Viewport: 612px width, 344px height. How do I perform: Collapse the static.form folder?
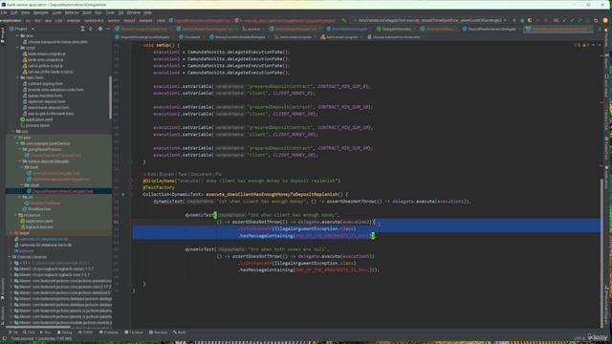17,77
